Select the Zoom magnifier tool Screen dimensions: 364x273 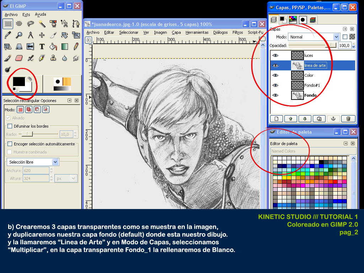tap(19, 35)
